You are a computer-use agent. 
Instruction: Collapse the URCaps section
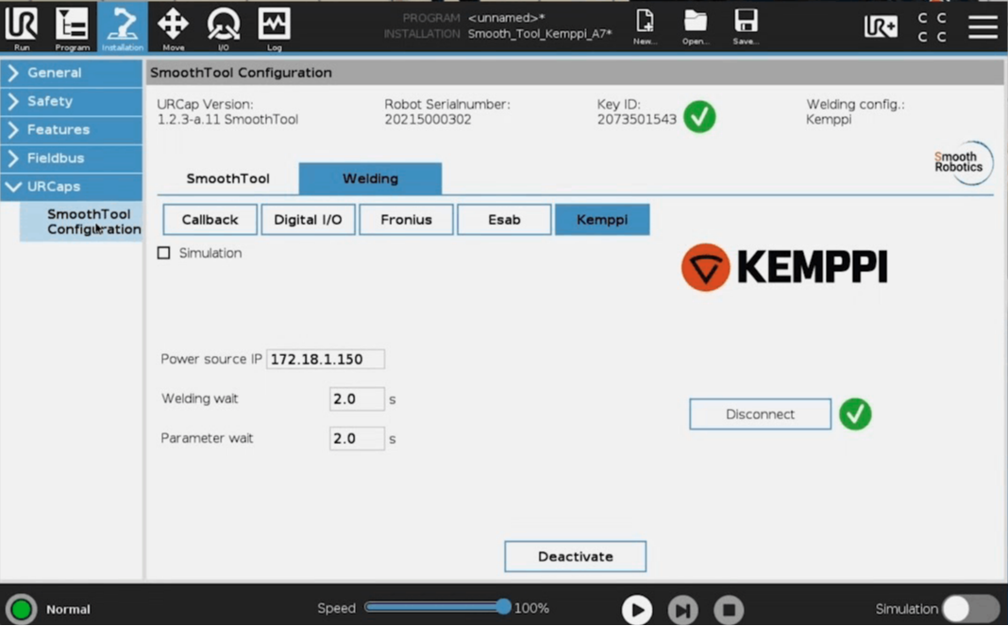point(72,186)
